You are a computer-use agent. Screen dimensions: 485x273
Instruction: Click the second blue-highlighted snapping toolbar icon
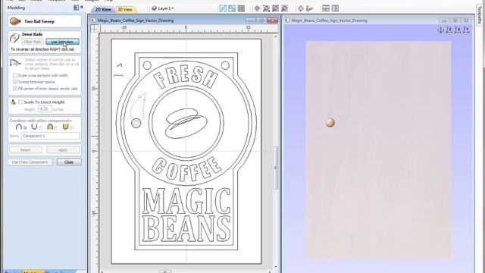pos(232,8)
